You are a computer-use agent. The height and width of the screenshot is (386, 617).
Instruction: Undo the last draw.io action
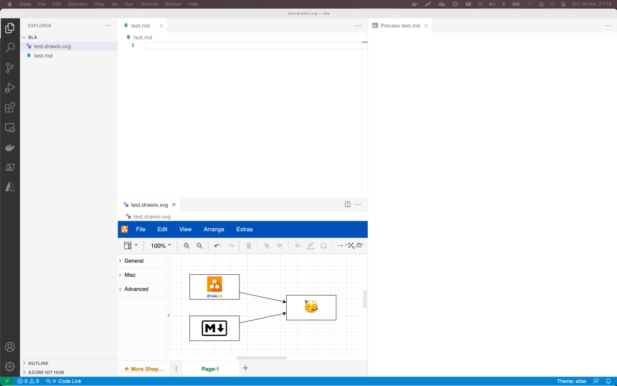(217, 246)
